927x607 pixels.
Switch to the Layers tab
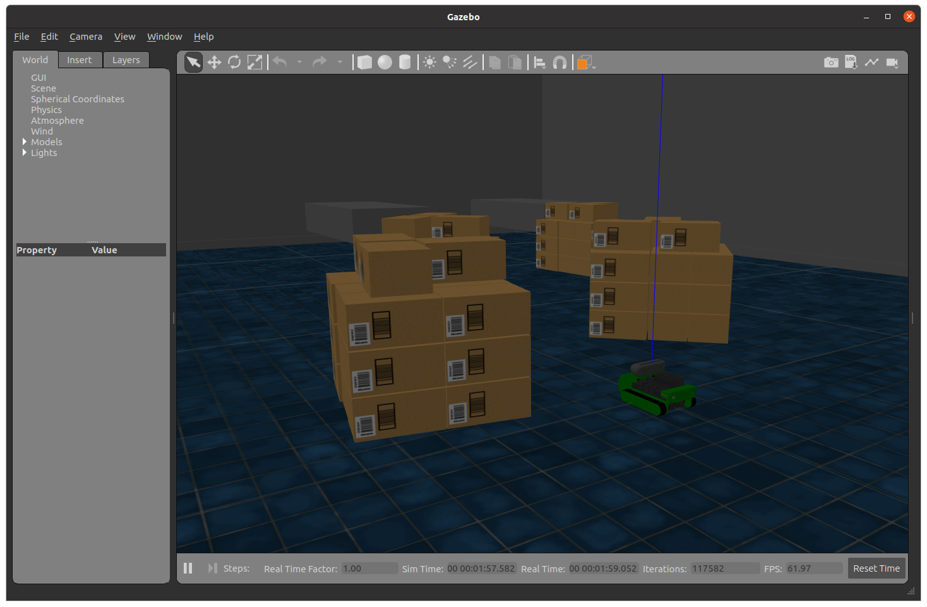tap(126, 60)
